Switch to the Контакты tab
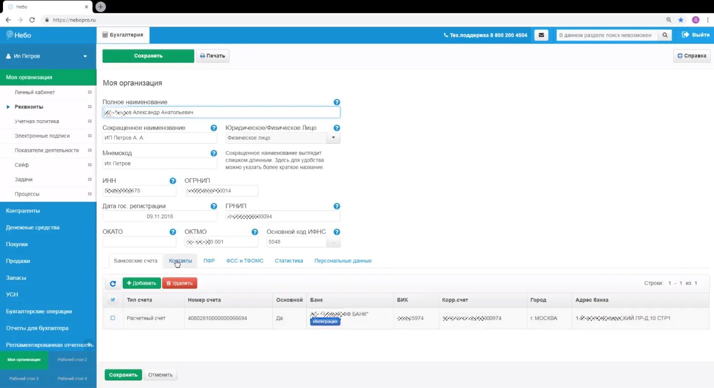Viewport: 714px width, 388px height. (x=180, y=260)
